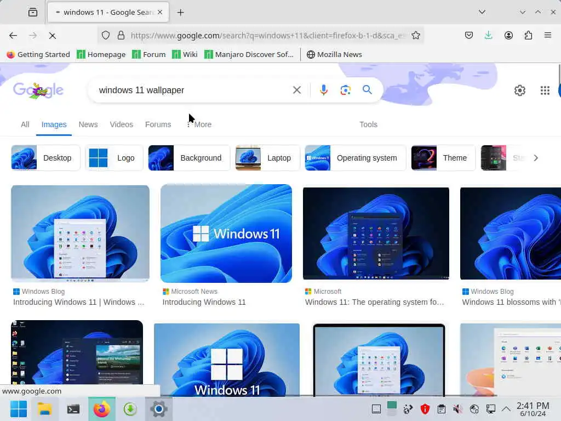
Task: Open the Wiki bookmark
Action: pos(185,54)
